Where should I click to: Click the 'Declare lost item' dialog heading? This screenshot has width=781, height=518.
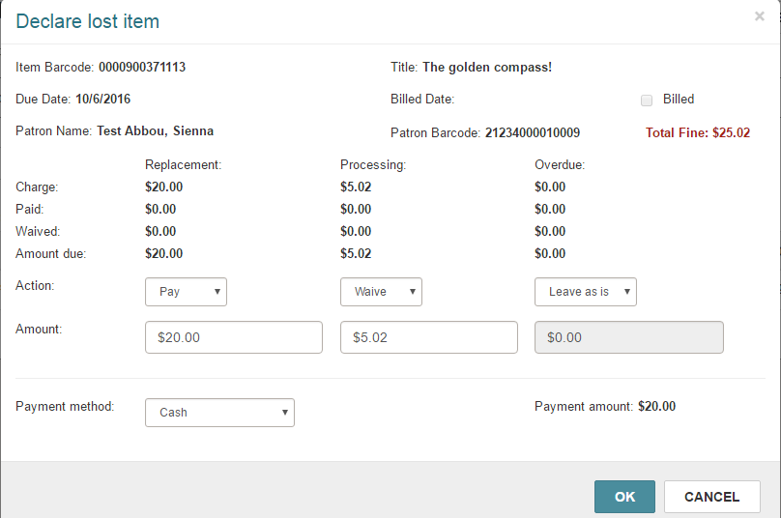(88, 21)
